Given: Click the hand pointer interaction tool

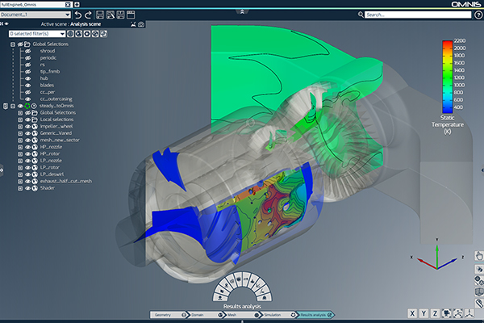Looking at the screenshot, I should tap(479, 256).
